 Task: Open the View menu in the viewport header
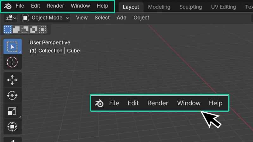pyautogui.click(x=82, y=18)
